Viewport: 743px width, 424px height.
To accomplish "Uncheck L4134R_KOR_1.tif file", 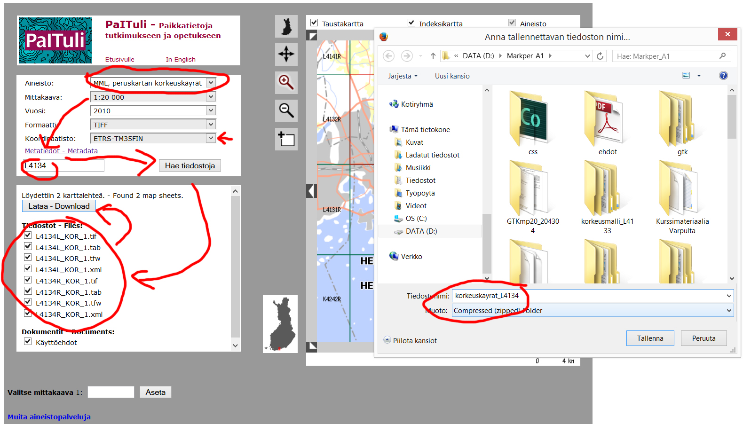I will pos(28,280).
